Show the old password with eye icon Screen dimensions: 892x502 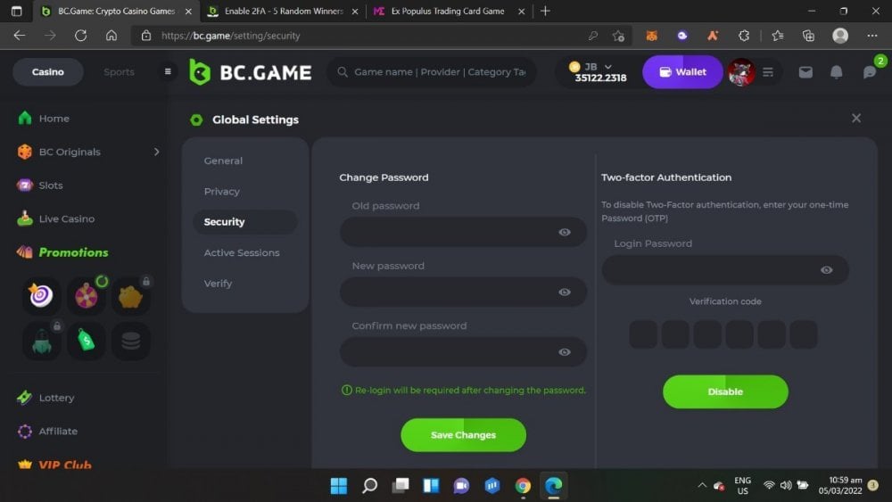point(565,232)
